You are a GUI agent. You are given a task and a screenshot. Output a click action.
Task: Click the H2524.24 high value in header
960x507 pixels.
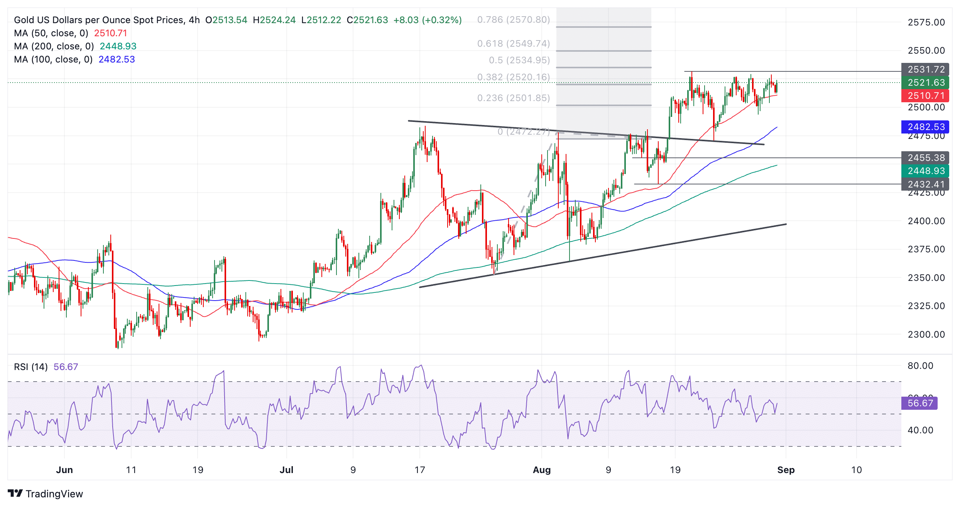(274, 20)
